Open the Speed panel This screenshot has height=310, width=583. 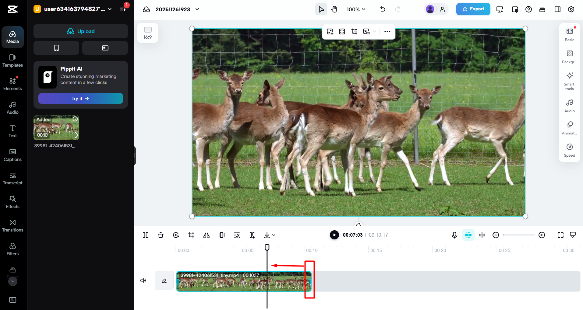click(x=569, y=150)
